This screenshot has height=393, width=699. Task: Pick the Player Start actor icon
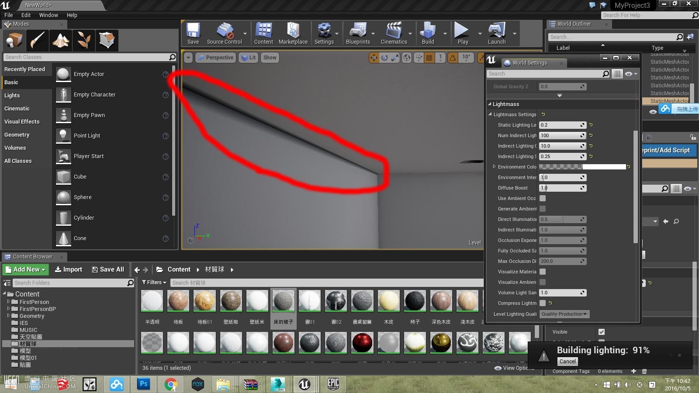[64, 156]
